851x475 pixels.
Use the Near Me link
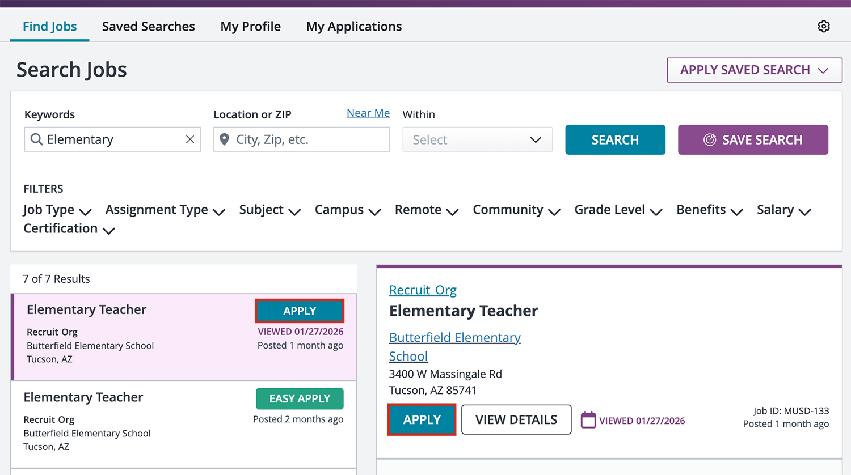point(368,113)
